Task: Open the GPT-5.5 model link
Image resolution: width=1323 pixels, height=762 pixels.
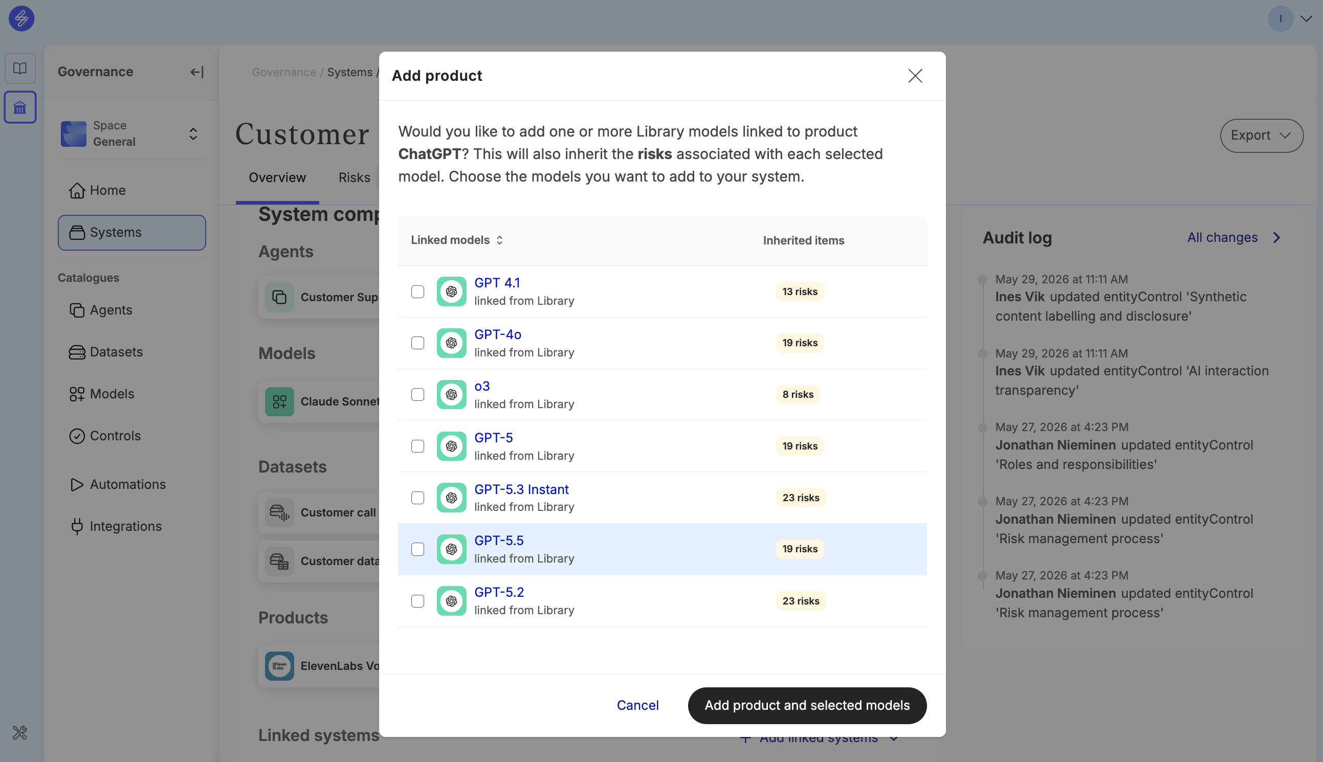Action: [498, 541]
